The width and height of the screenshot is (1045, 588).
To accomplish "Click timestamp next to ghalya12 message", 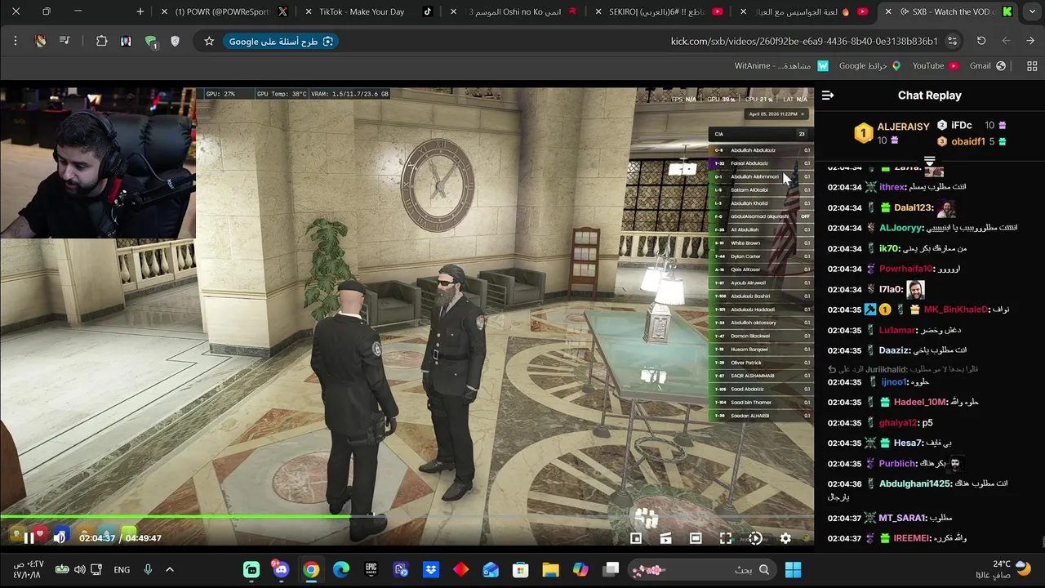I will pyautogui.click(x=844, y=423).
